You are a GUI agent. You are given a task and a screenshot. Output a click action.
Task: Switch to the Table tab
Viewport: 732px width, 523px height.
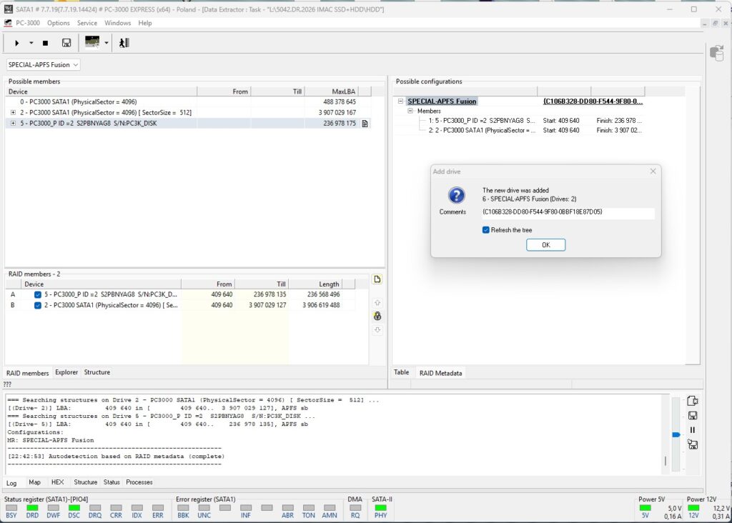(x=402, y=372)
